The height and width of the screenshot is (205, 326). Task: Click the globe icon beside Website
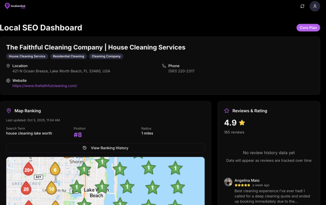coord(8,81)
